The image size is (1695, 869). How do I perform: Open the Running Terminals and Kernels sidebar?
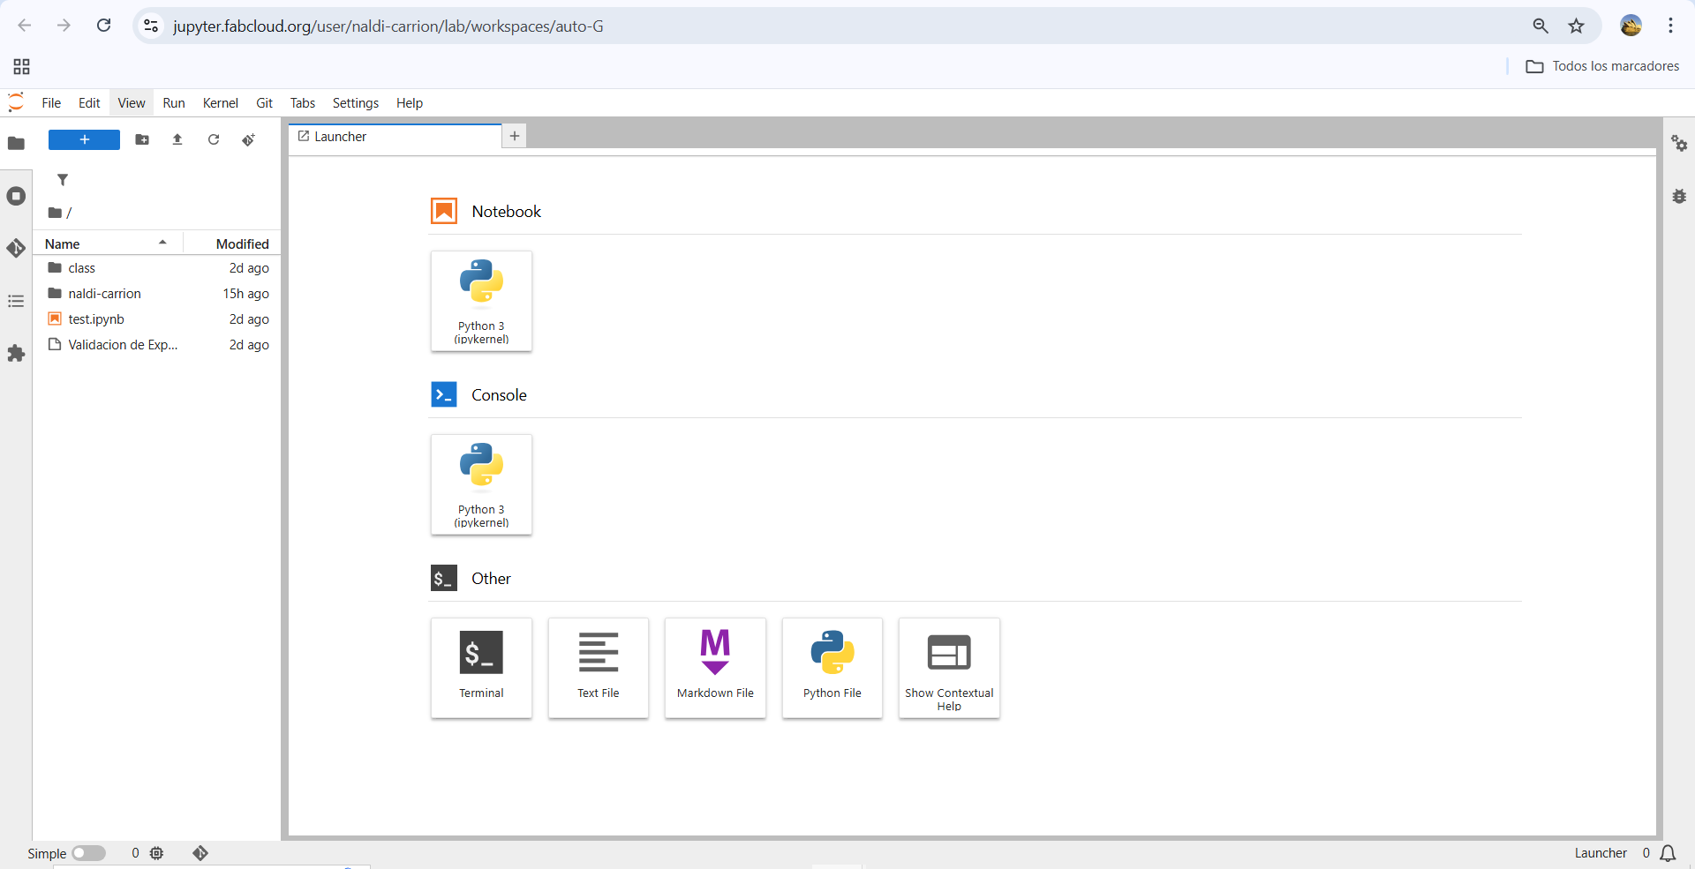[x=16, y=196]
